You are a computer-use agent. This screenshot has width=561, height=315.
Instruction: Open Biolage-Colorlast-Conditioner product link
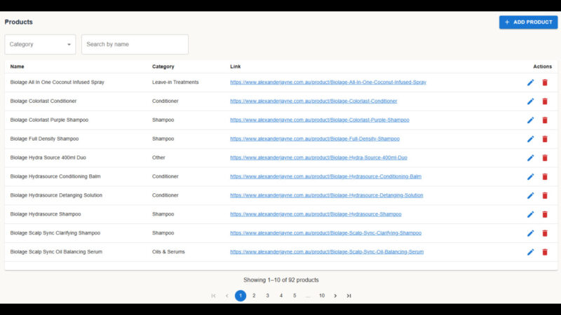[313, 101]
